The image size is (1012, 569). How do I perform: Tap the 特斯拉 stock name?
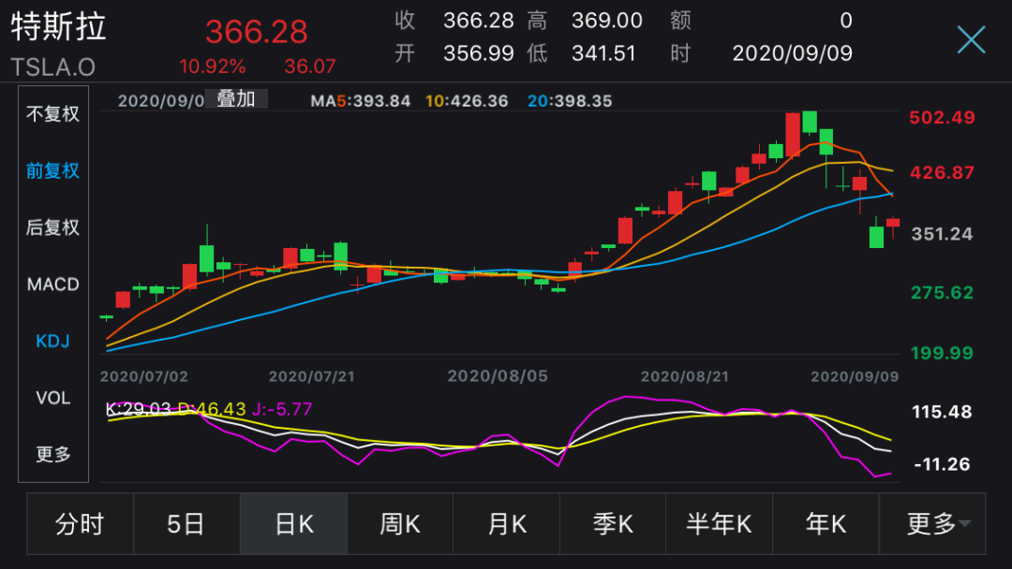coord(58,28)
